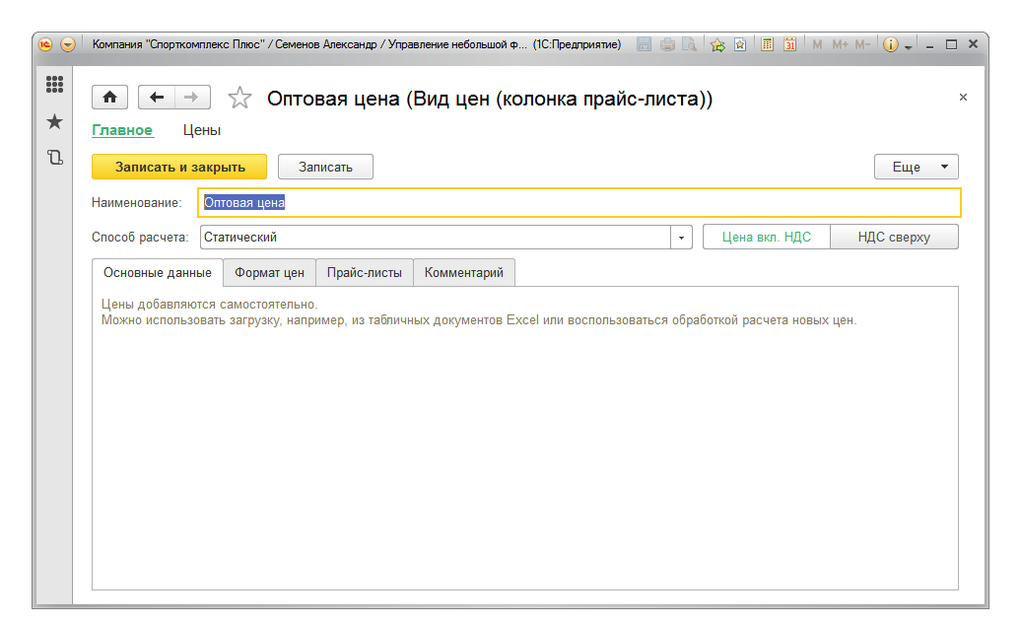Open the history icon in left sidebar
Screen dimensions: 1021x624
(55, 157)
